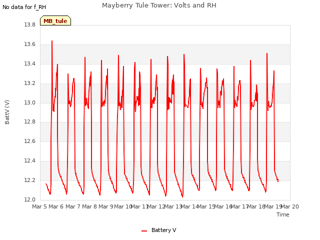Click the 12.8 y-axis tick label
The image size is (320, 240).
pyautogui.click(x=30, y=122)
